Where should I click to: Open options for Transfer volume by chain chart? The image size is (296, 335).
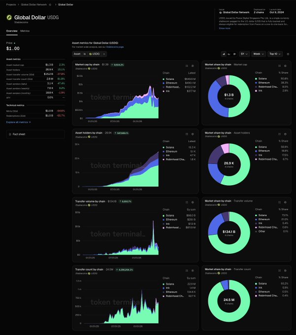click(193, 202)
